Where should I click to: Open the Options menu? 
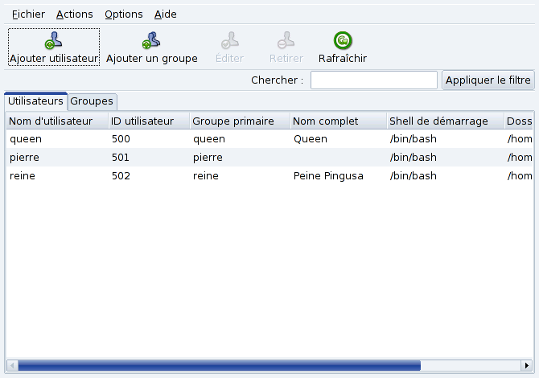pos(123,14)
